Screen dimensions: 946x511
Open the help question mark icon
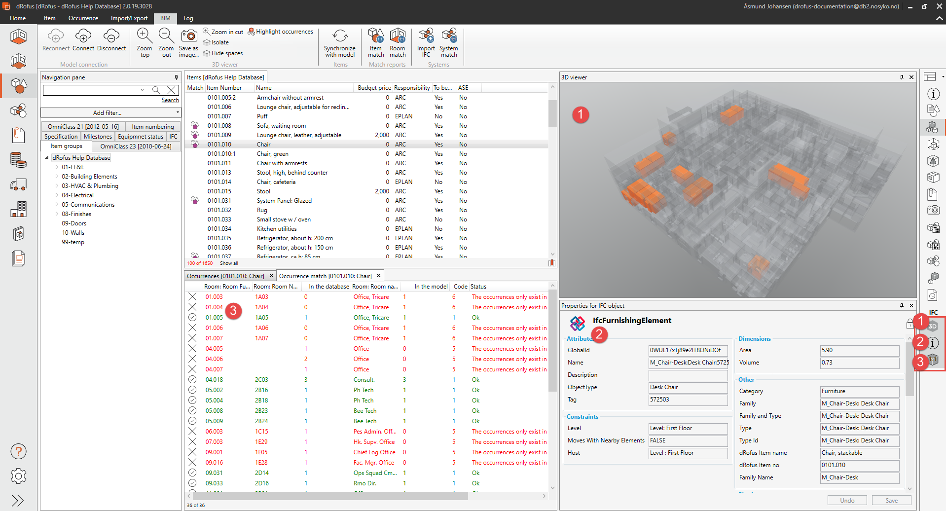point(18,451)
